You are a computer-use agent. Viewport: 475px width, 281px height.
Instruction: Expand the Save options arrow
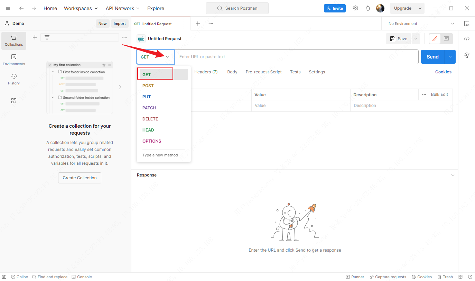click(416, 39)
